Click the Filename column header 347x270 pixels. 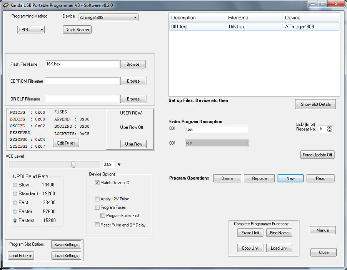pyautogui.click(x=254, y=18)
